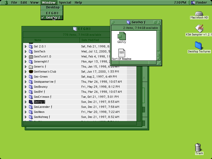Click the GemTech folder icon
Image resolution: width=212 pixels, height=159 pixels.
[31, 51]
